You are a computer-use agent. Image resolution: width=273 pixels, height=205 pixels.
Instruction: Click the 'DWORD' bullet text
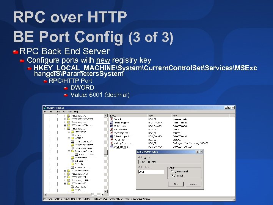[x=82, y=88]
